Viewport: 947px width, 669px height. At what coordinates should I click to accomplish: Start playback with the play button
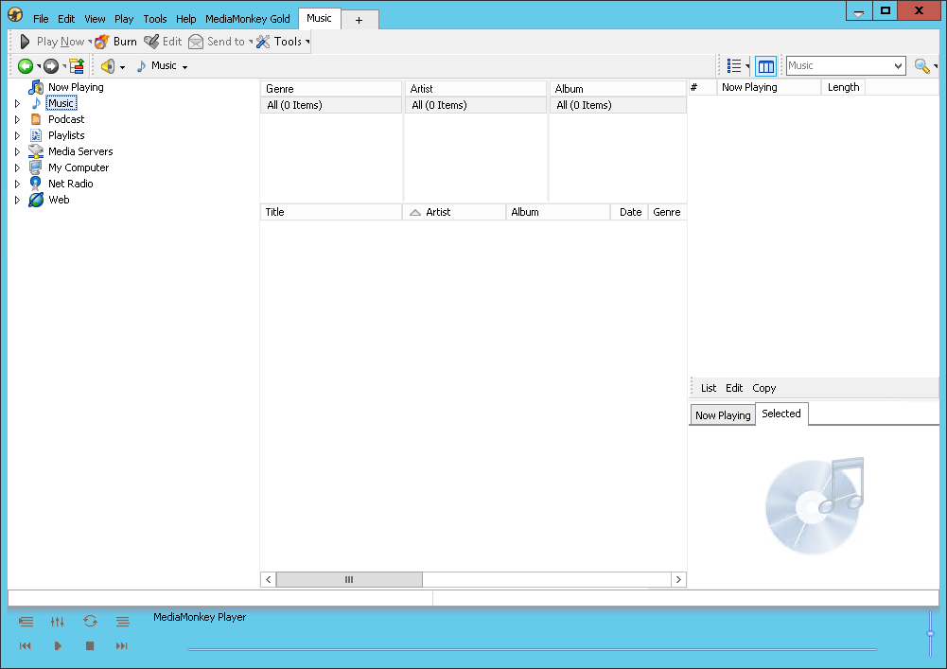(x=58, y=646)
